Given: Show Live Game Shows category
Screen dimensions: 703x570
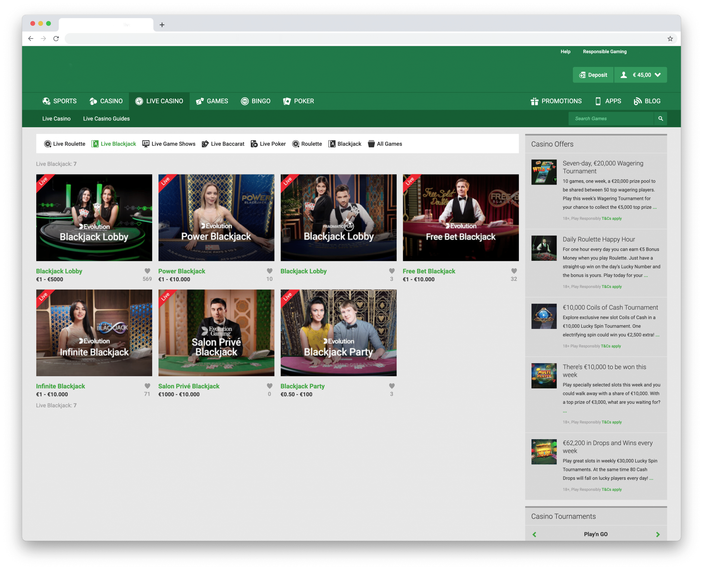Looking at the screenshot, I should tap(169, 144).
